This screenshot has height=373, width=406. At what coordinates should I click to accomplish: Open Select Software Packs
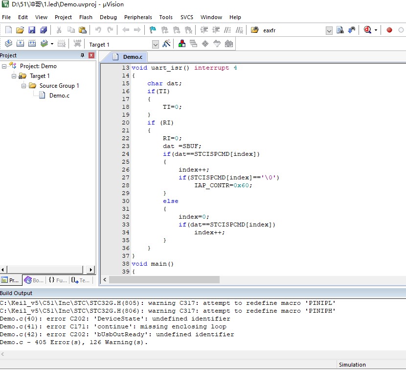tap(217, 43)
